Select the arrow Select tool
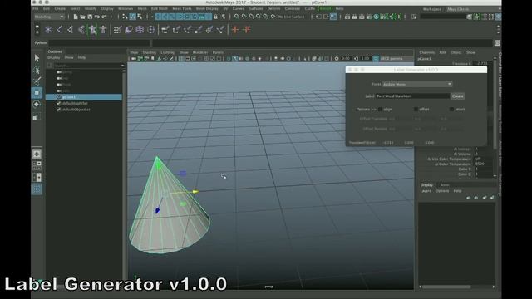Viewport: 532px width, 299px height. coord(37,58)
